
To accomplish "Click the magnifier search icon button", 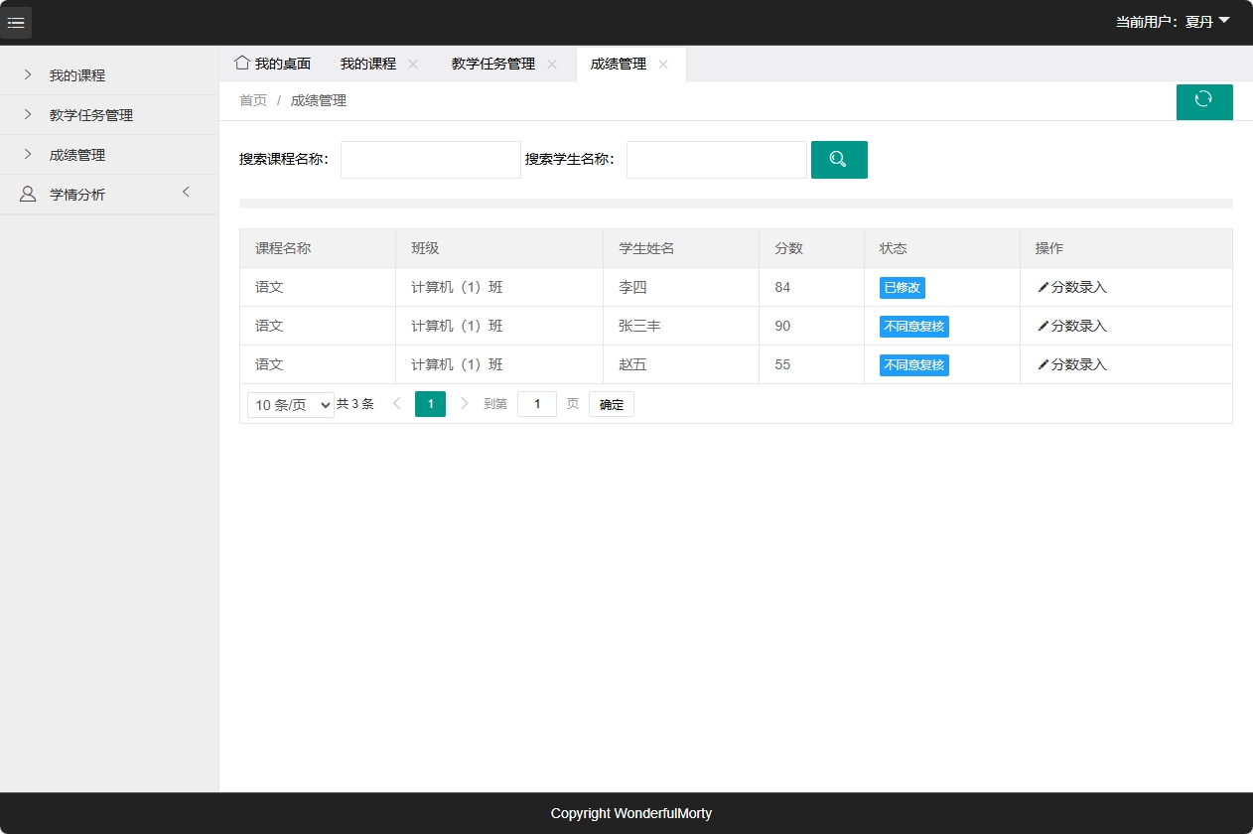I will pos(839,159).
